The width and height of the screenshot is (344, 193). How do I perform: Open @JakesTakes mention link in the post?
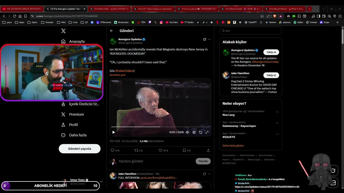point(124,71)
